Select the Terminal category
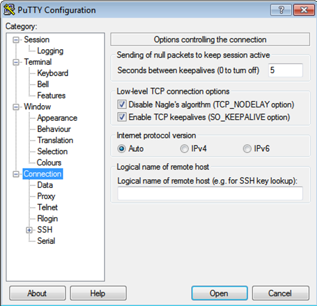Viewport: 317px width, 306px height. (38, 62)
